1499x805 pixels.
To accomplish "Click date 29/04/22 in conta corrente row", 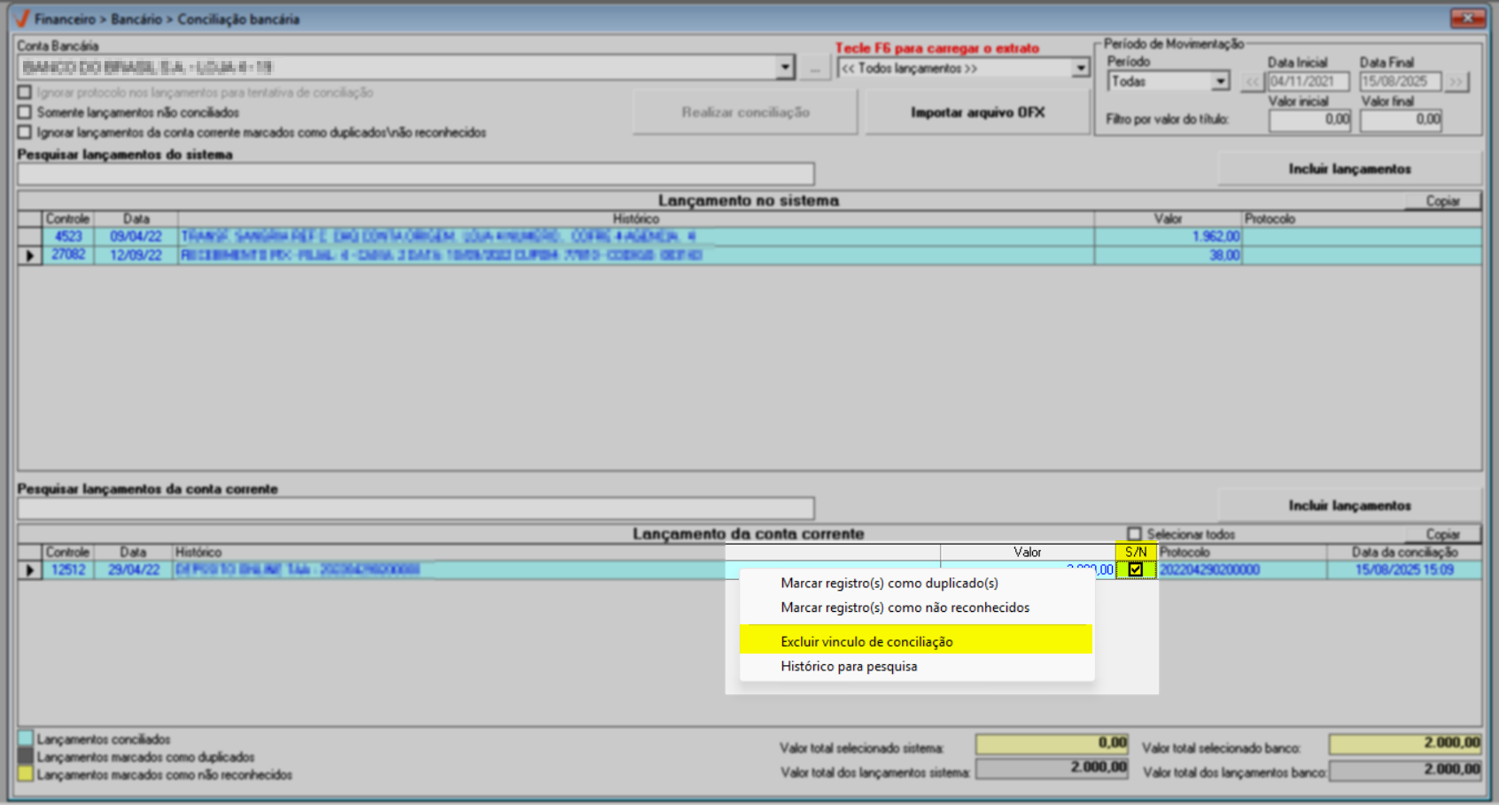I will pyautogui.click(x=134, y=570).
